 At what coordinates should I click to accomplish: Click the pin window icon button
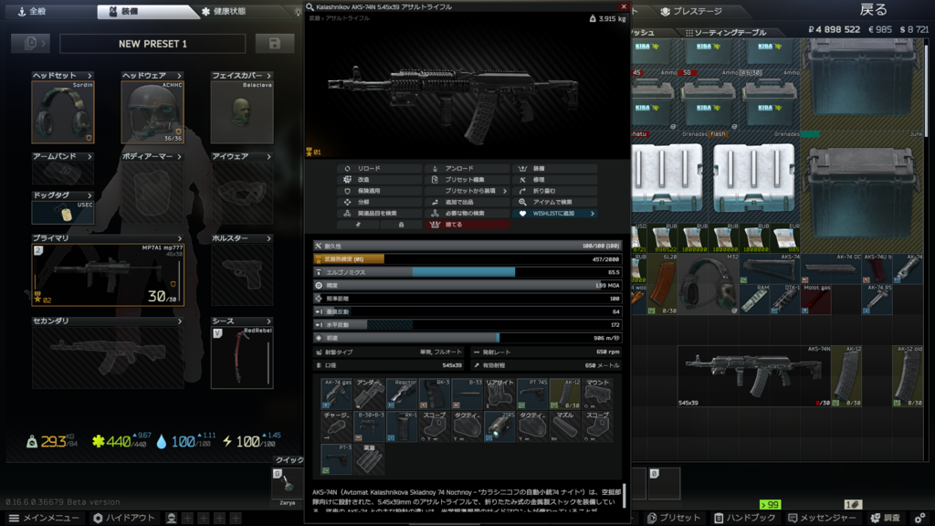tap(359, 225)
